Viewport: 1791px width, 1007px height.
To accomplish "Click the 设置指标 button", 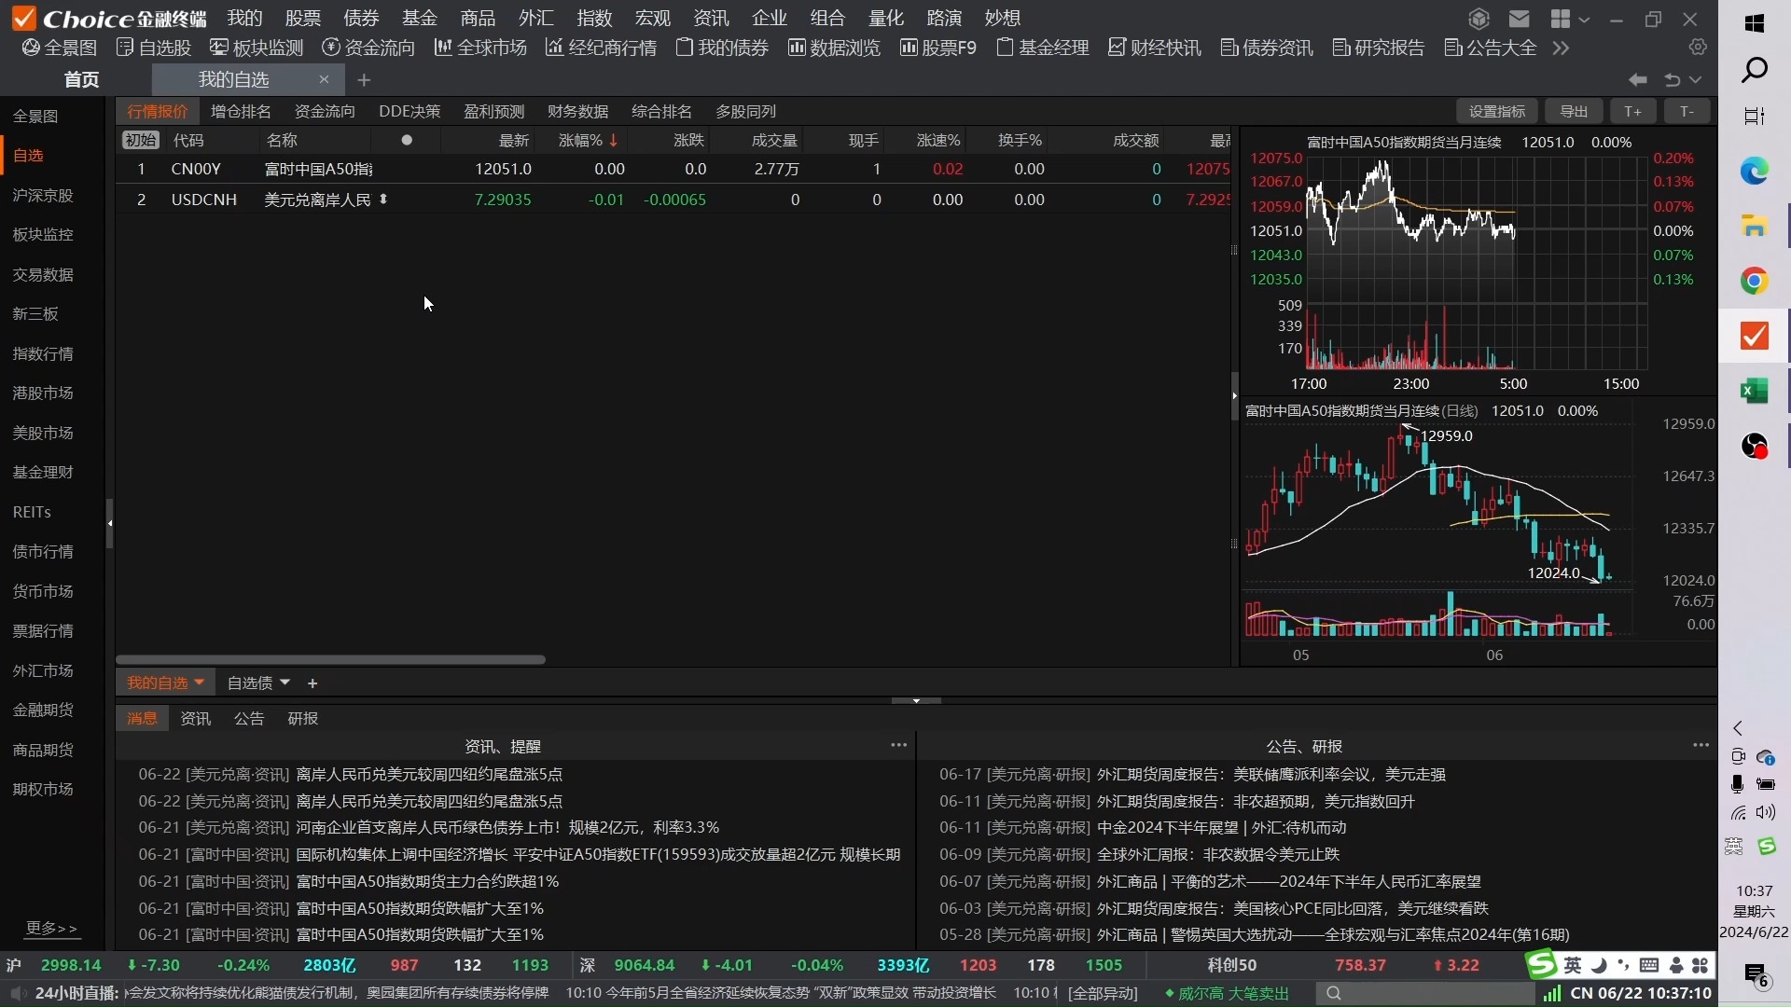I will 1497,112.
